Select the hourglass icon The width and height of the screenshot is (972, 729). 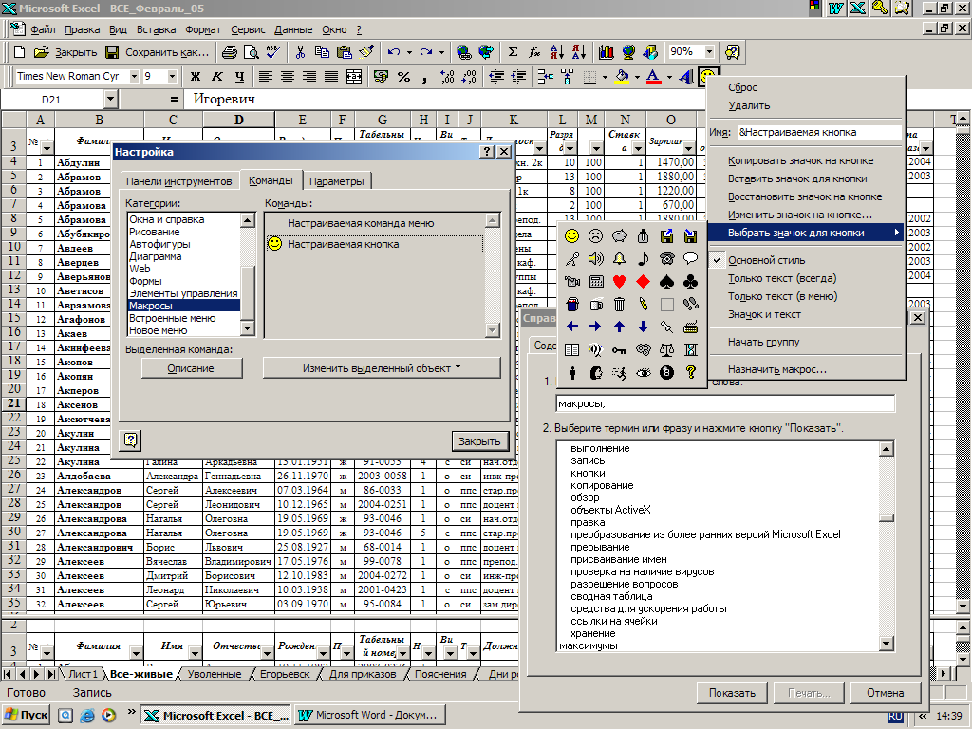pos(691,349)
